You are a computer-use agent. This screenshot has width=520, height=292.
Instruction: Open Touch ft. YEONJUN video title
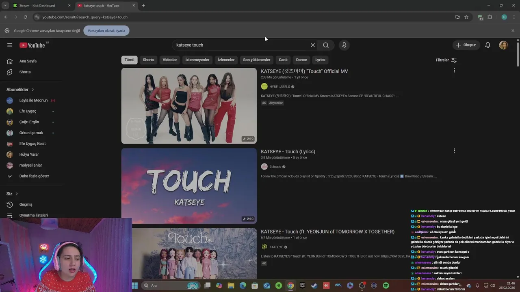click(x=327, y=232)
